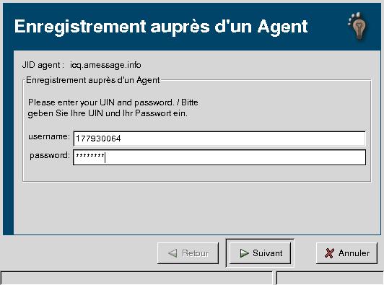Click the dark blue left sidebar strip
The image size is (384, 285).
click(9, 142)
